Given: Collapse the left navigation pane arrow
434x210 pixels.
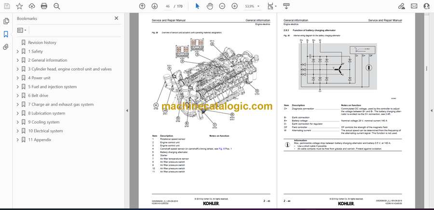Looking at the screenshot, I should tap(127, 111).
